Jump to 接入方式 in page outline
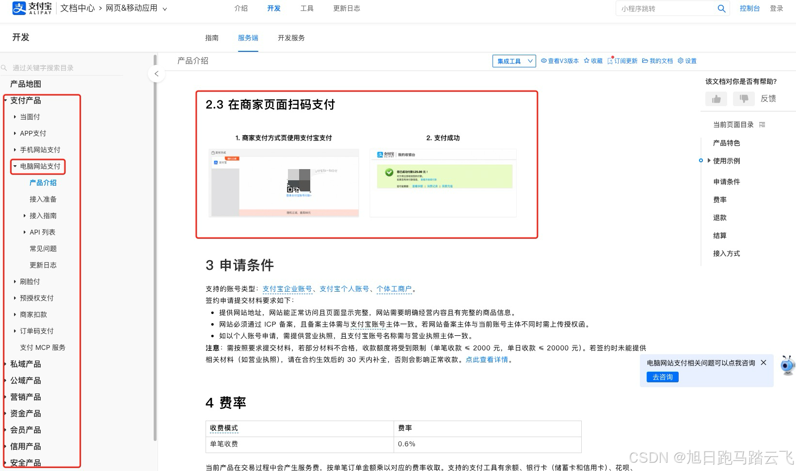 726,253
